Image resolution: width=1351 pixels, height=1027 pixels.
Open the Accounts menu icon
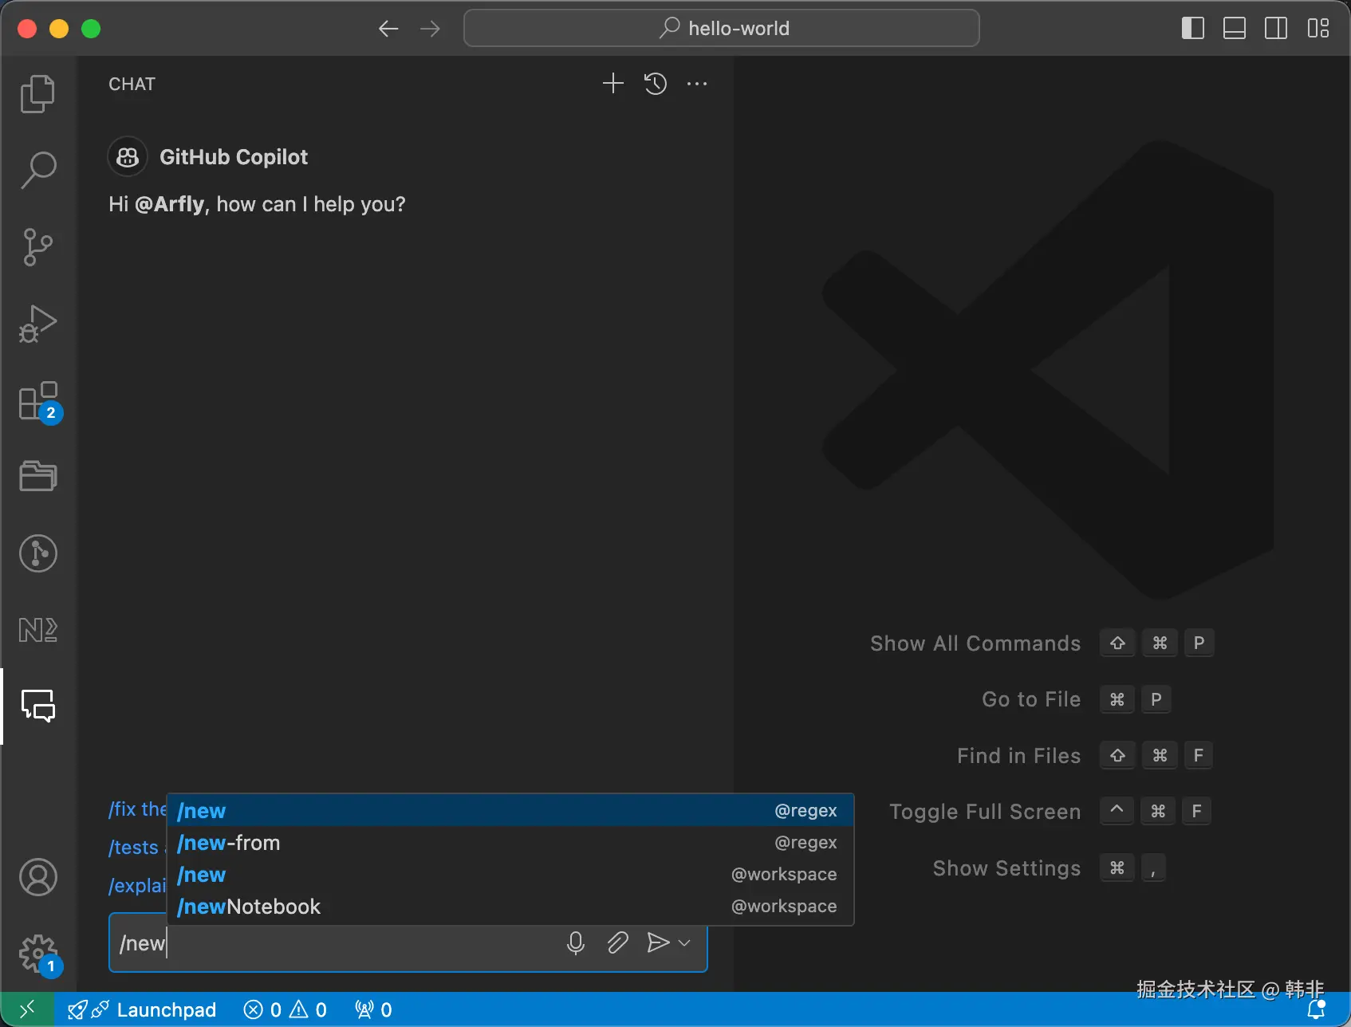(x=37, y=877)
